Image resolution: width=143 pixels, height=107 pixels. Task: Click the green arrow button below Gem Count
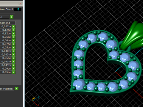point(12,17)
